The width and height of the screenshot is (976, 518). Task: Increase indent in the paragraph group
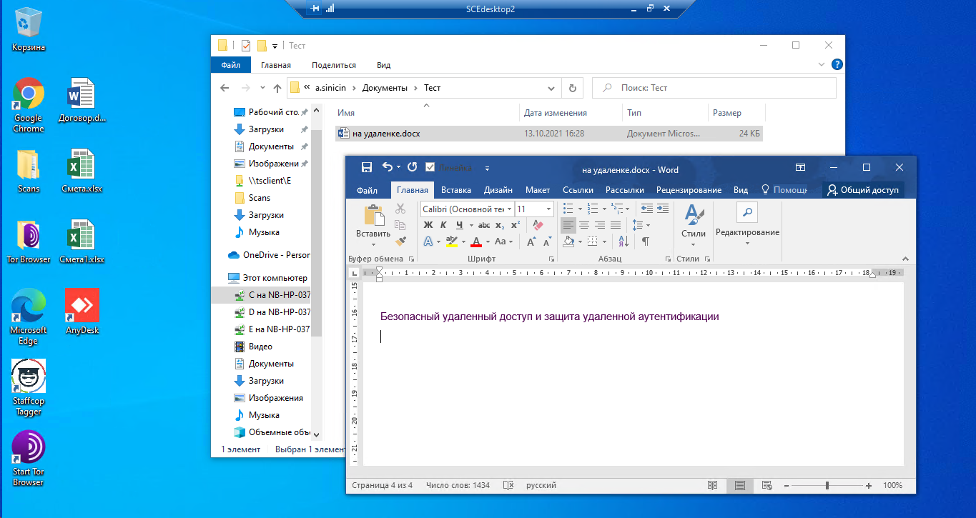(x=662, y=209)
